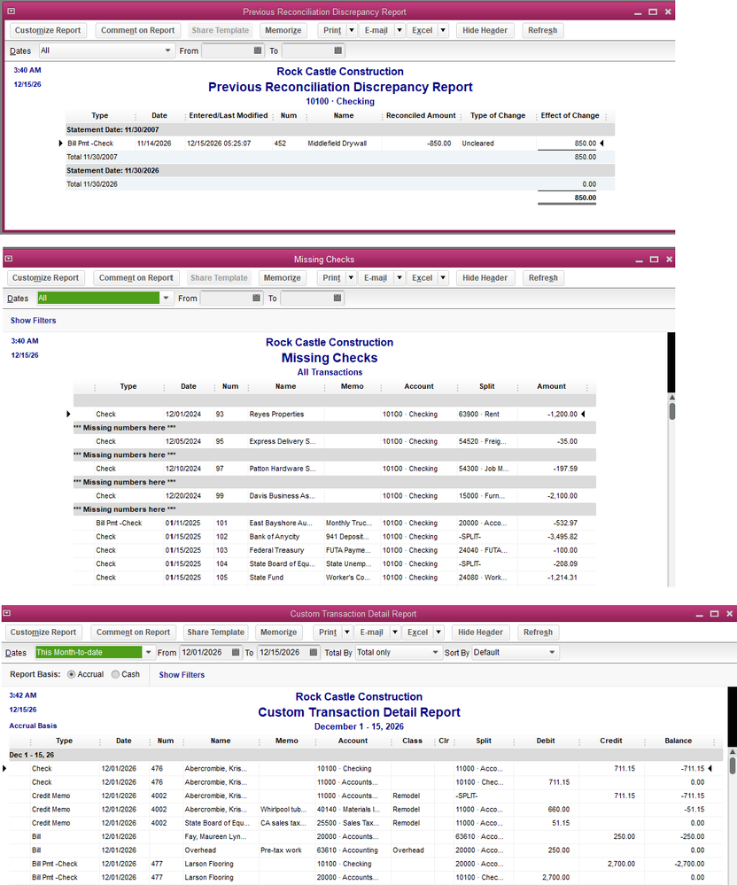Select the Middlefield Drywall discrepancy row

pos(340,144)
